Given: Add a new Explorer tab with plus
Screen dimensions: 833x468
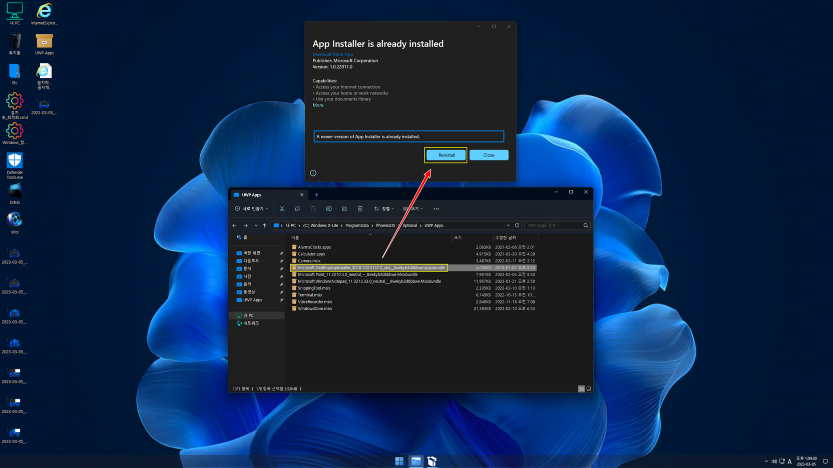Looking at the screenshot, I should tap(316, 195).
